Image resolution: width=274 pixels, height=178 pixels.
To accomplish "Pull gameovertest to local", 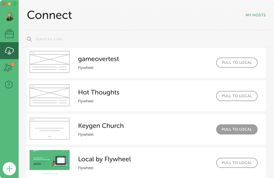I will [237, 62].
